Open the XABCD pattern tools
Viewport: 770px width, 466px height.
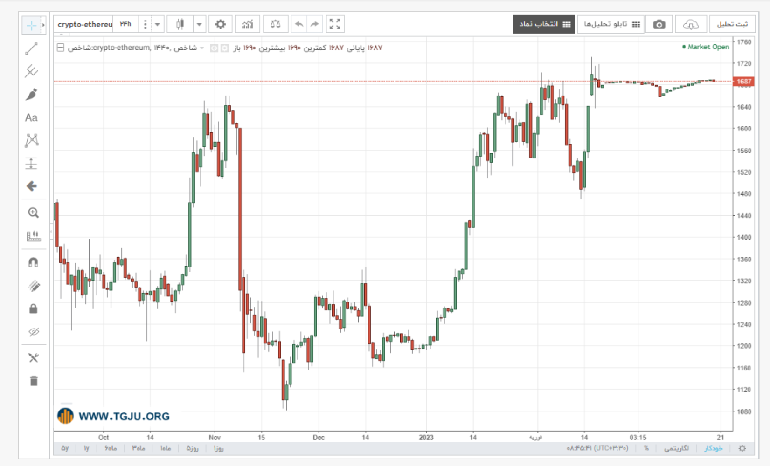(x=31, y=140)
